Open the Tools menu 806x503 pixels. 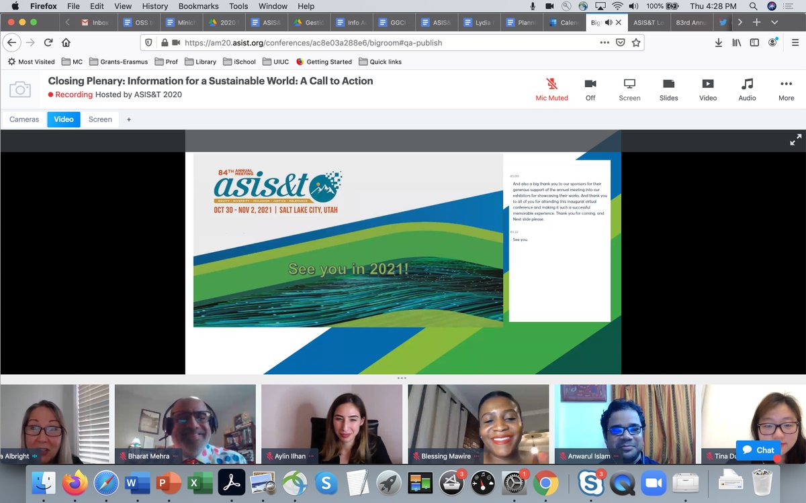238,6
